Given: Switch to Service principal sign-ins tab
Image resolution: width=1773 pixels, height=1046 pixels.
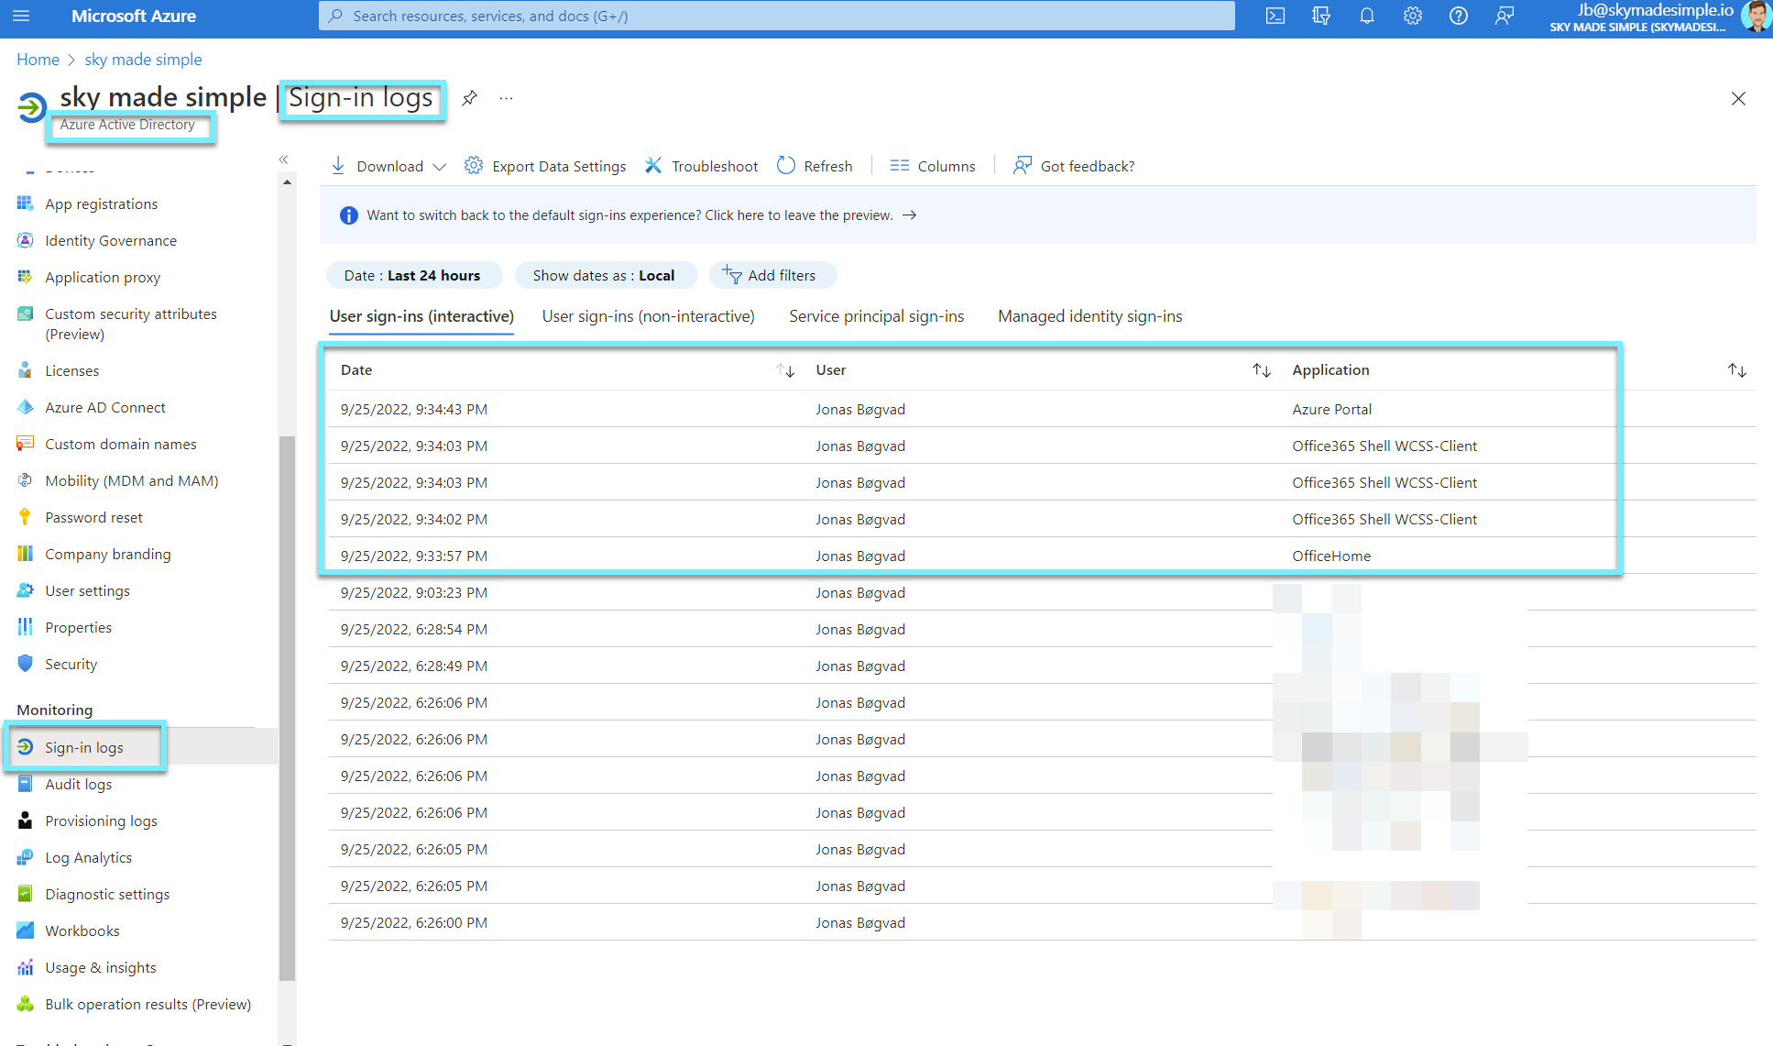Looking at the screenshot, I should (875, 316).
